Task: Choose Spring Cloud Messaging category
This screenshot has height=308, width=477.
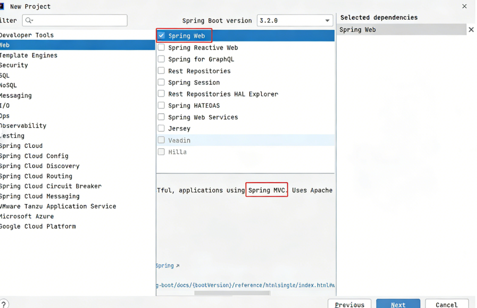Action: click(x=77, y=196)
